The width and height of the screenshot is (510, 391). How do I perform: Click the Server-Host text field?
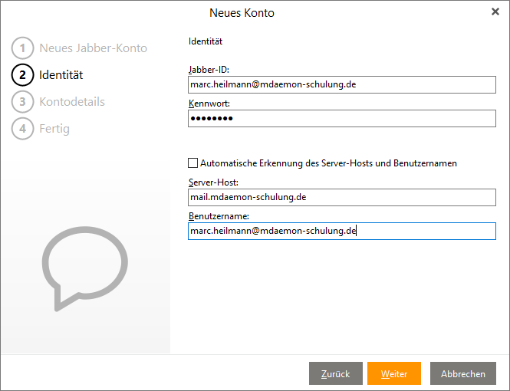tap(341, 197)
